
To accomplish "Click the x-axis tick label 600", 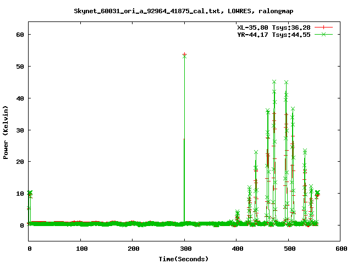I will (342, 249).
